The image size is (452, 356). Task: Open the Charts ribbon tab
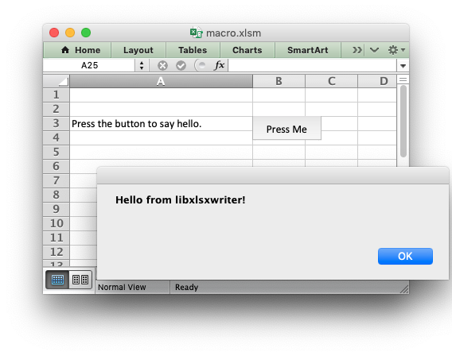coord(247,50)
